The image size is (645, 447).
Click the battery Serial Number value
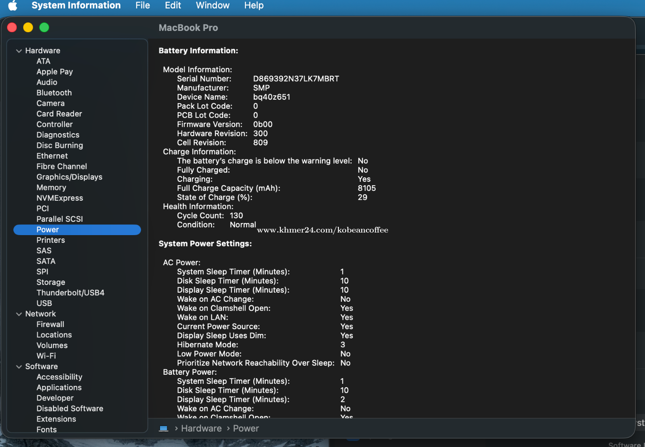click(x=296, y=79)
